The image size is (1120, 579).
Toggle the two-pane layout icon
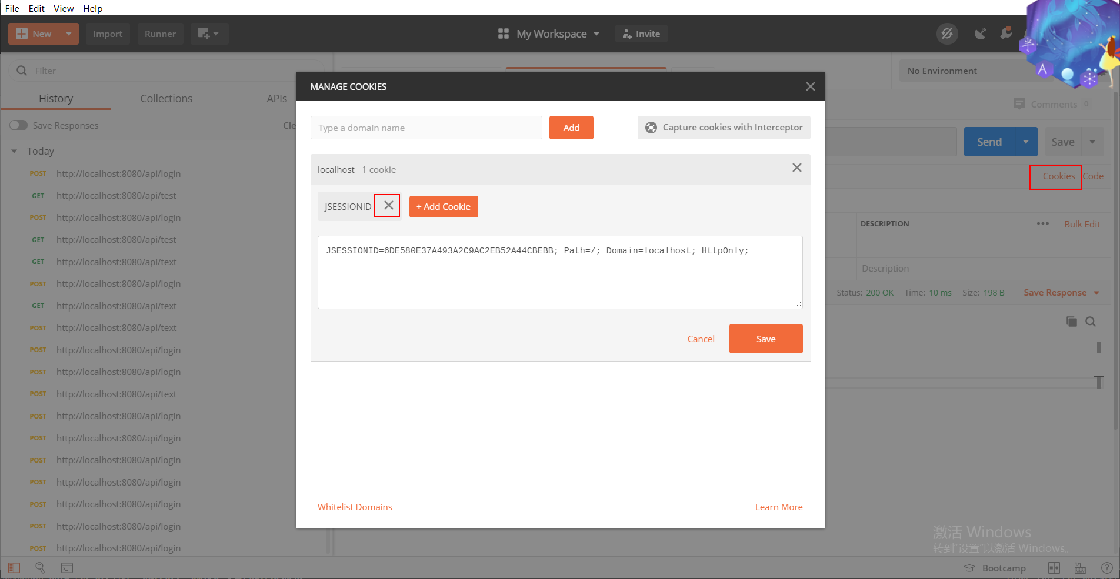pyautogui.click(x=1054, y=568)
